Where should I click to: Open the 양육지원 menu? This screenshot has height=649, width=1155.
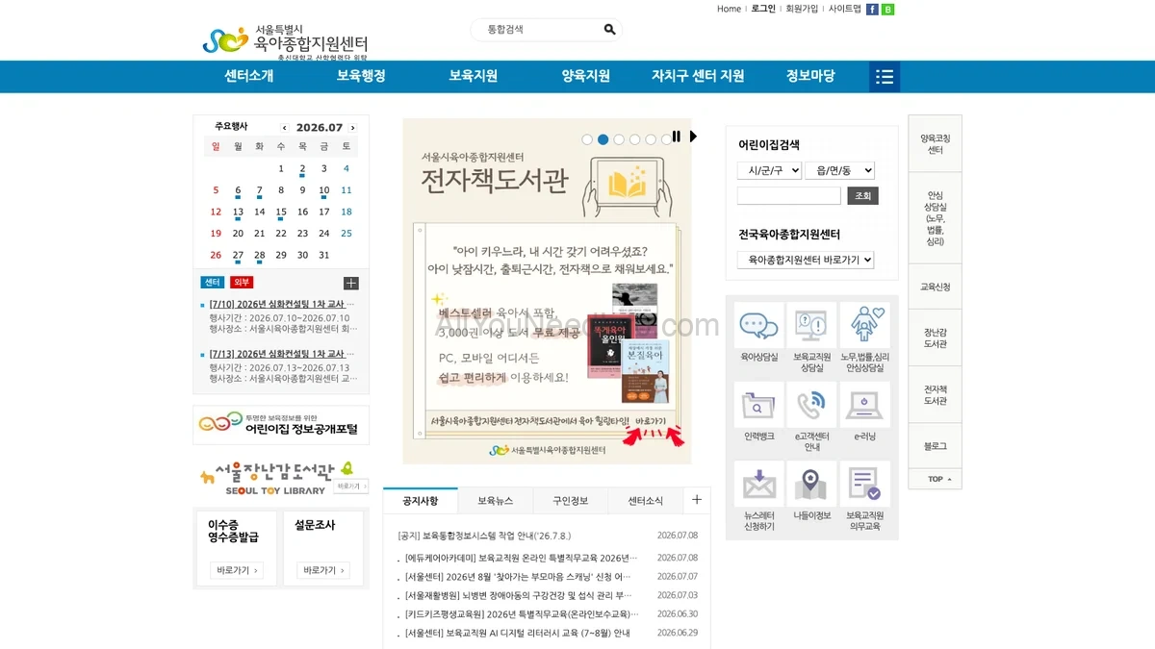point(586,76)
